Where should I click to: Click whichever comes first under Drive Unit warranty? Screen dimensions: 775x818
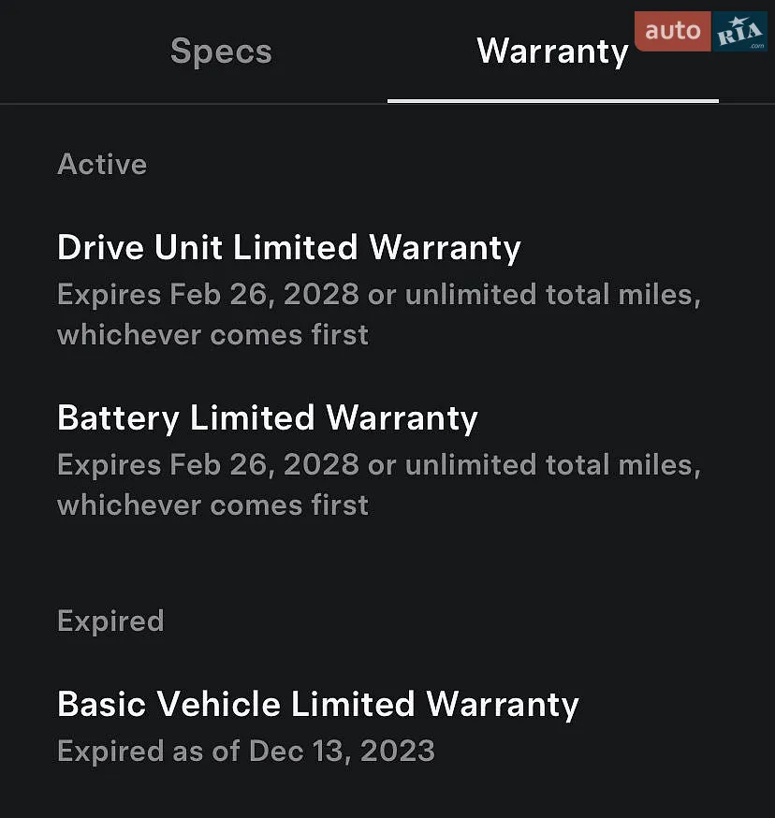coord(212,335)
